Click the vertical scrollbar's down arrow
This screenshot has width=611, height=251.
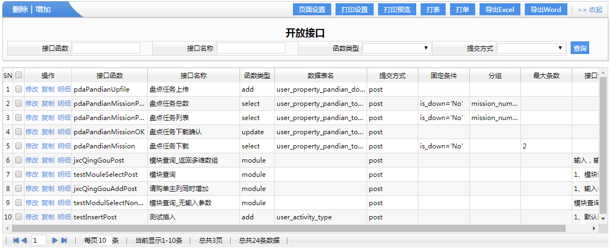tap(603, 218)
